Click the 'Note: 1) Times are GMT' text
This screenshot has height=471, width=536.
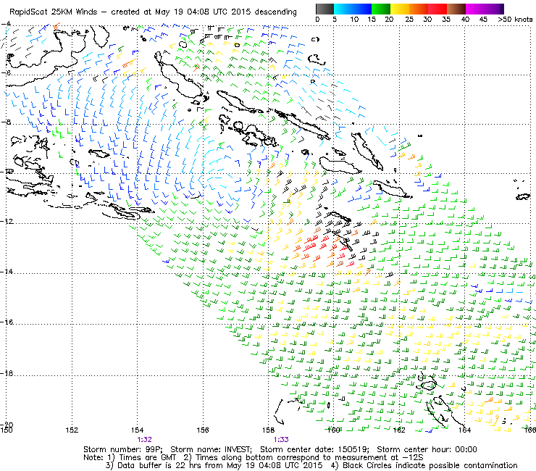(x=130, y=457)
